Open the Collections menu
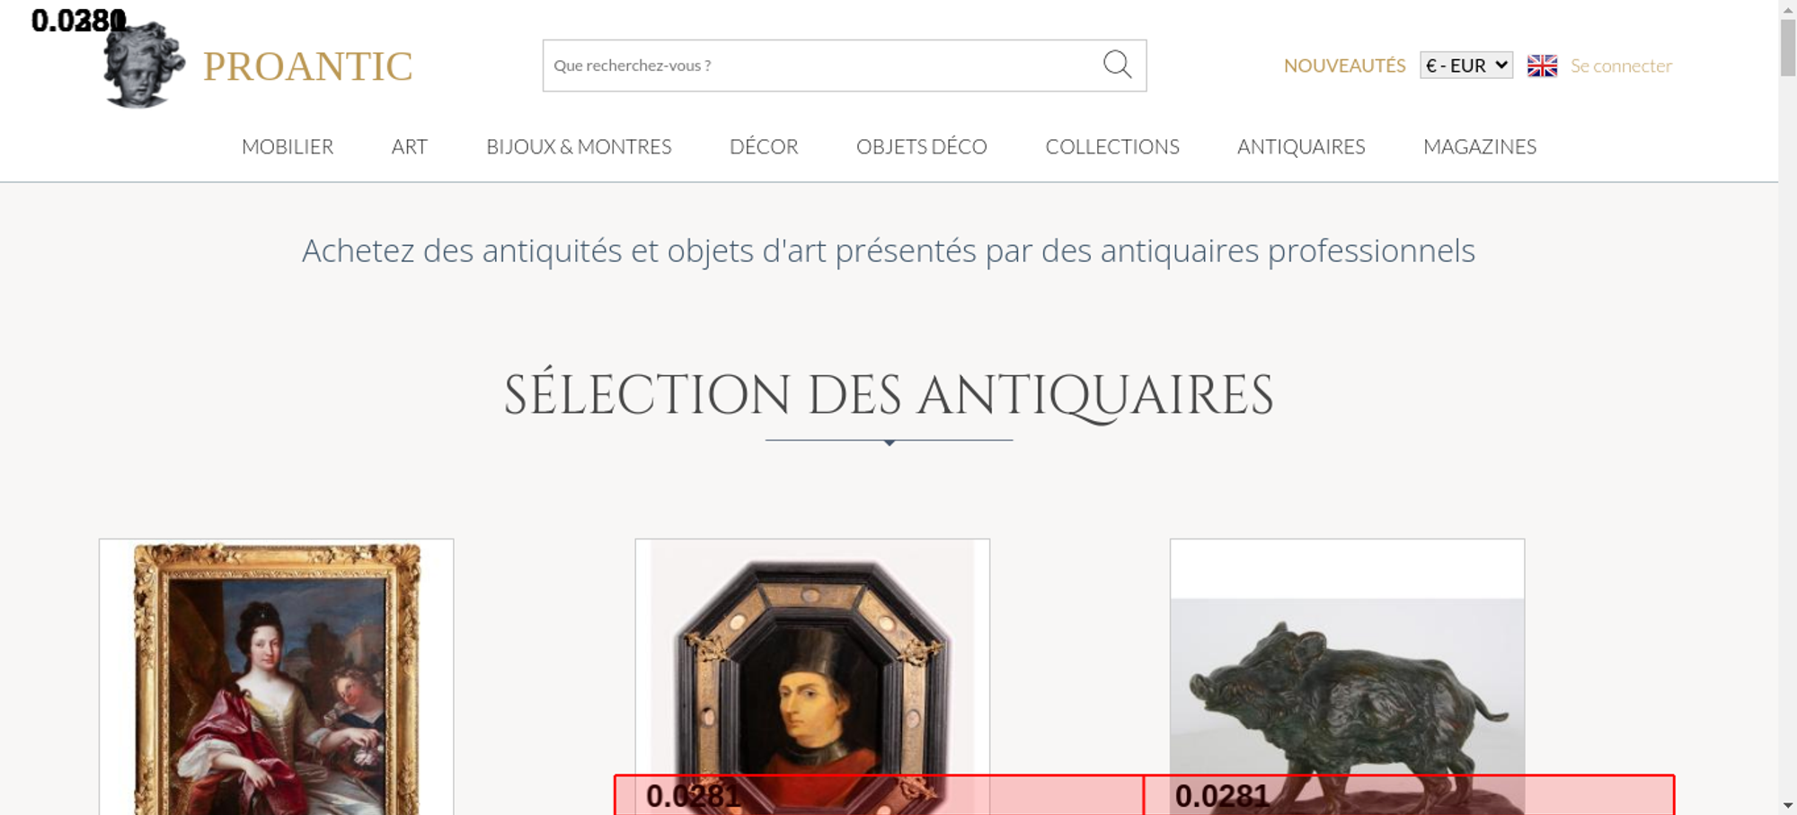 click(1111, 146)
